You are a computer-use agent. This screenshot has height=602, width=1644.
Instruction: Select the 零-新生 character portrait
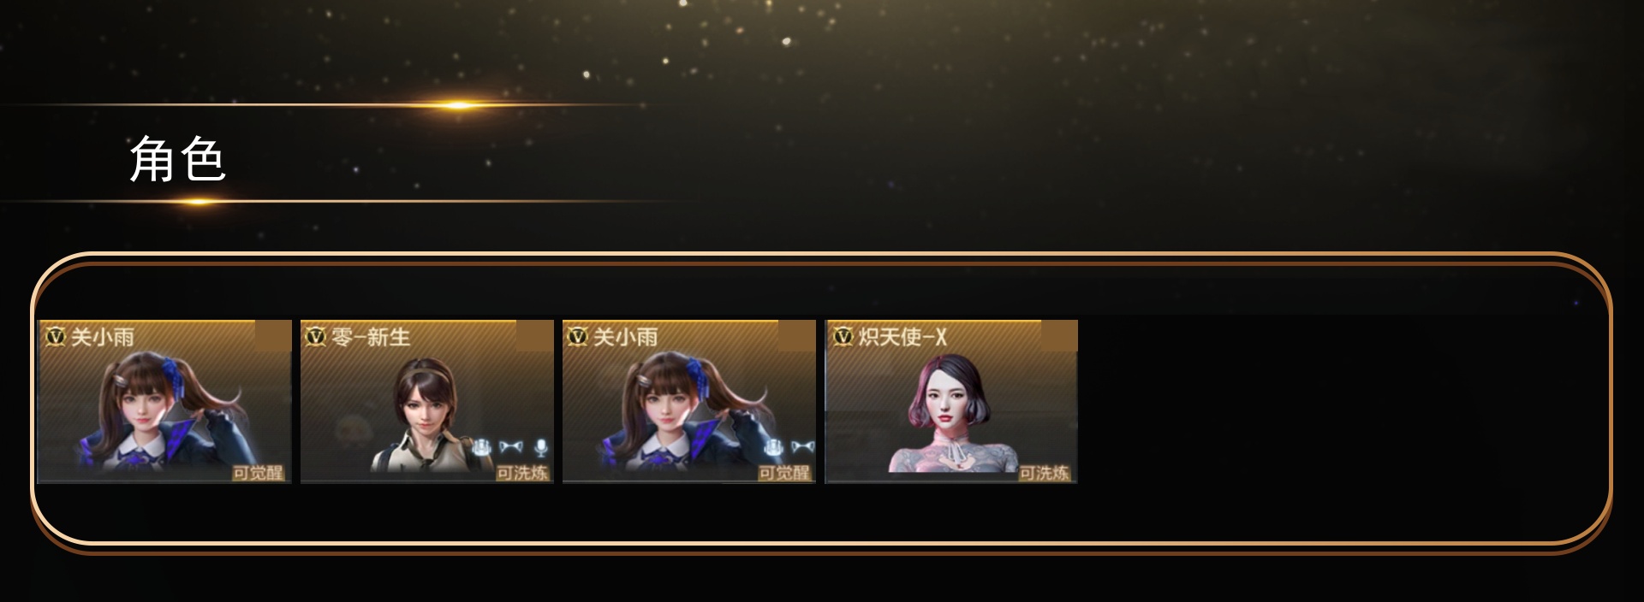(426, 402)
